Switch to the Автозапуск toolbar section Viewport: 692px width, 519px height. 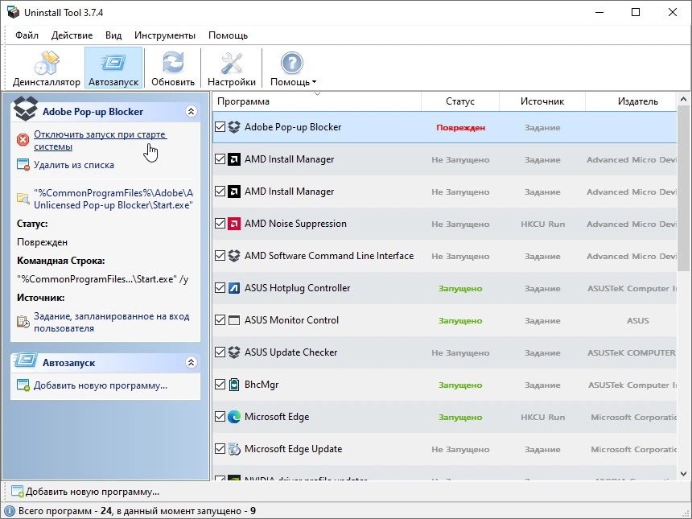click(113, 68)
